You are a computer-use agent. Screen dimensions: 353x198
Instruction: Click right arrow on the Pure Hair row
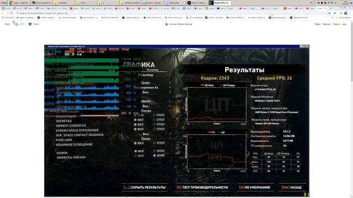pyautogui.click(x=170, y=139)
